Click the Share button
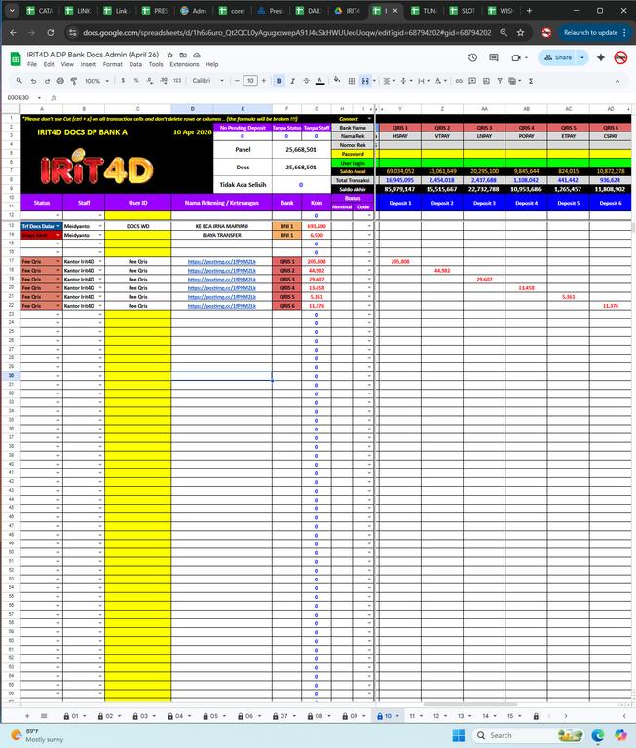This screenshot has height=748, width=636. (558, 57)
